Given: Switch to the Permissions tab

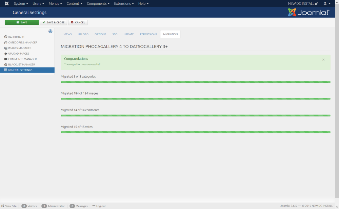Looking at the screenshot, I should (x=148, y=34).
